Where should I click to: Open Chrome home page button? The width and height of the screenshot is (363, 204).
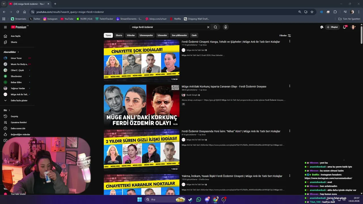[x=25, y=12]
